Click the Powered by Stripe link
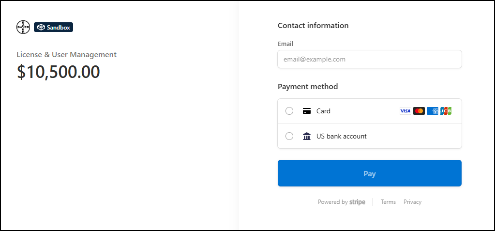Viewport: 495px width, 231px height. tap(342, 202)
